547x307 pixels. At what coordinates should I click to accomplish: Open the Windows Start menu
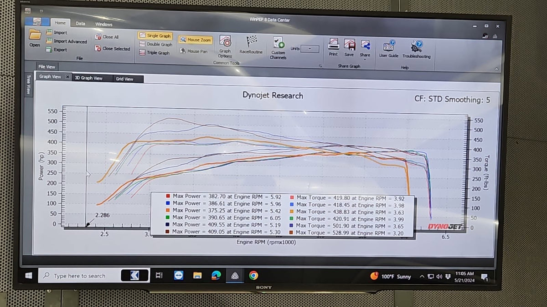29,275
